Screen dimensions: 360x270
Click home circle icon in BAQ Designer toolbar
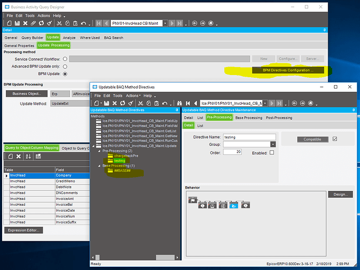tap(211, 23)
